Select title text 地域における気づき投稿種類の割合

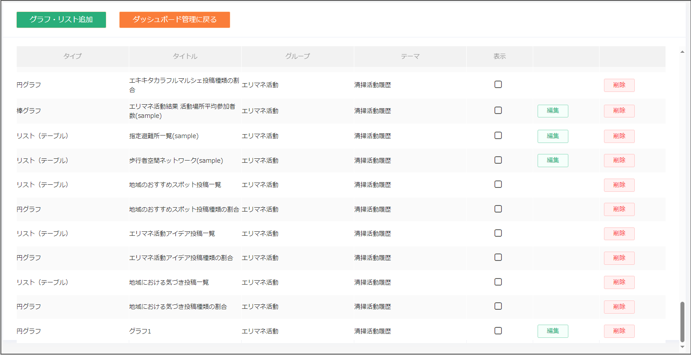click(x=178, y=307)
